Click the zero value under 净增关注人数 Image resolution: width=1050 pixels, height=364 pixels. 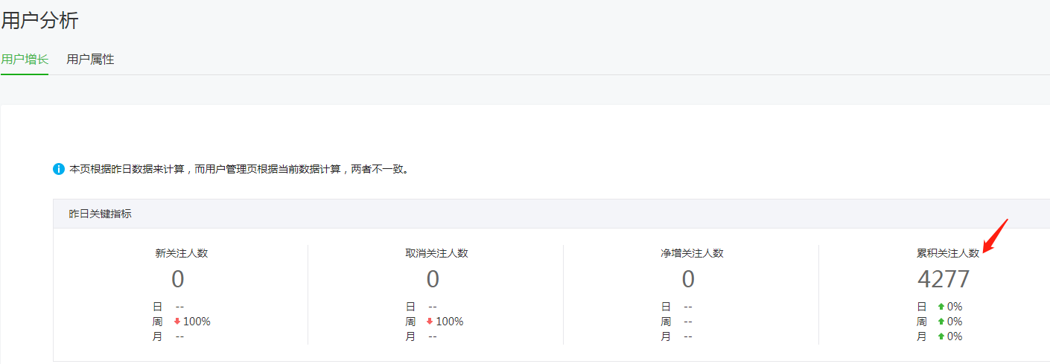tap(688, 279)
